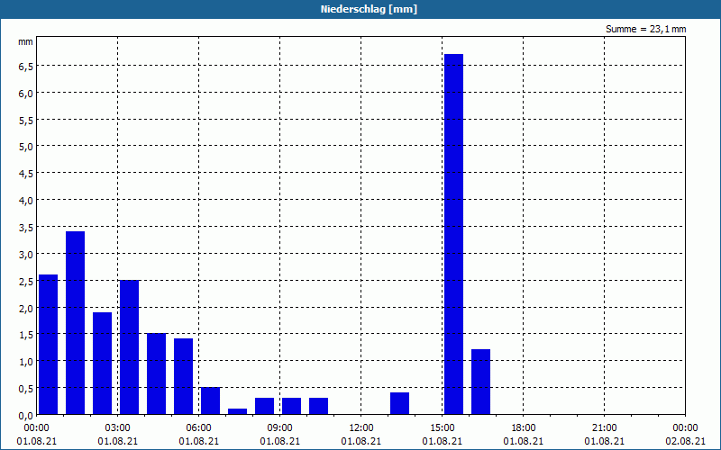The width and height of the screenshot is (721, 450).
Task: Select the small bar just before 09:00
Action: 264,407
